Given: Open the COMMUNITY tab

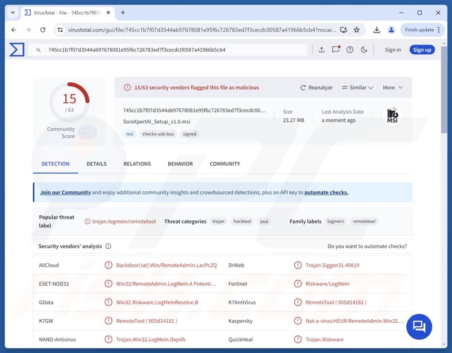Looking at the screenshot, I should (x=225, y=164).
